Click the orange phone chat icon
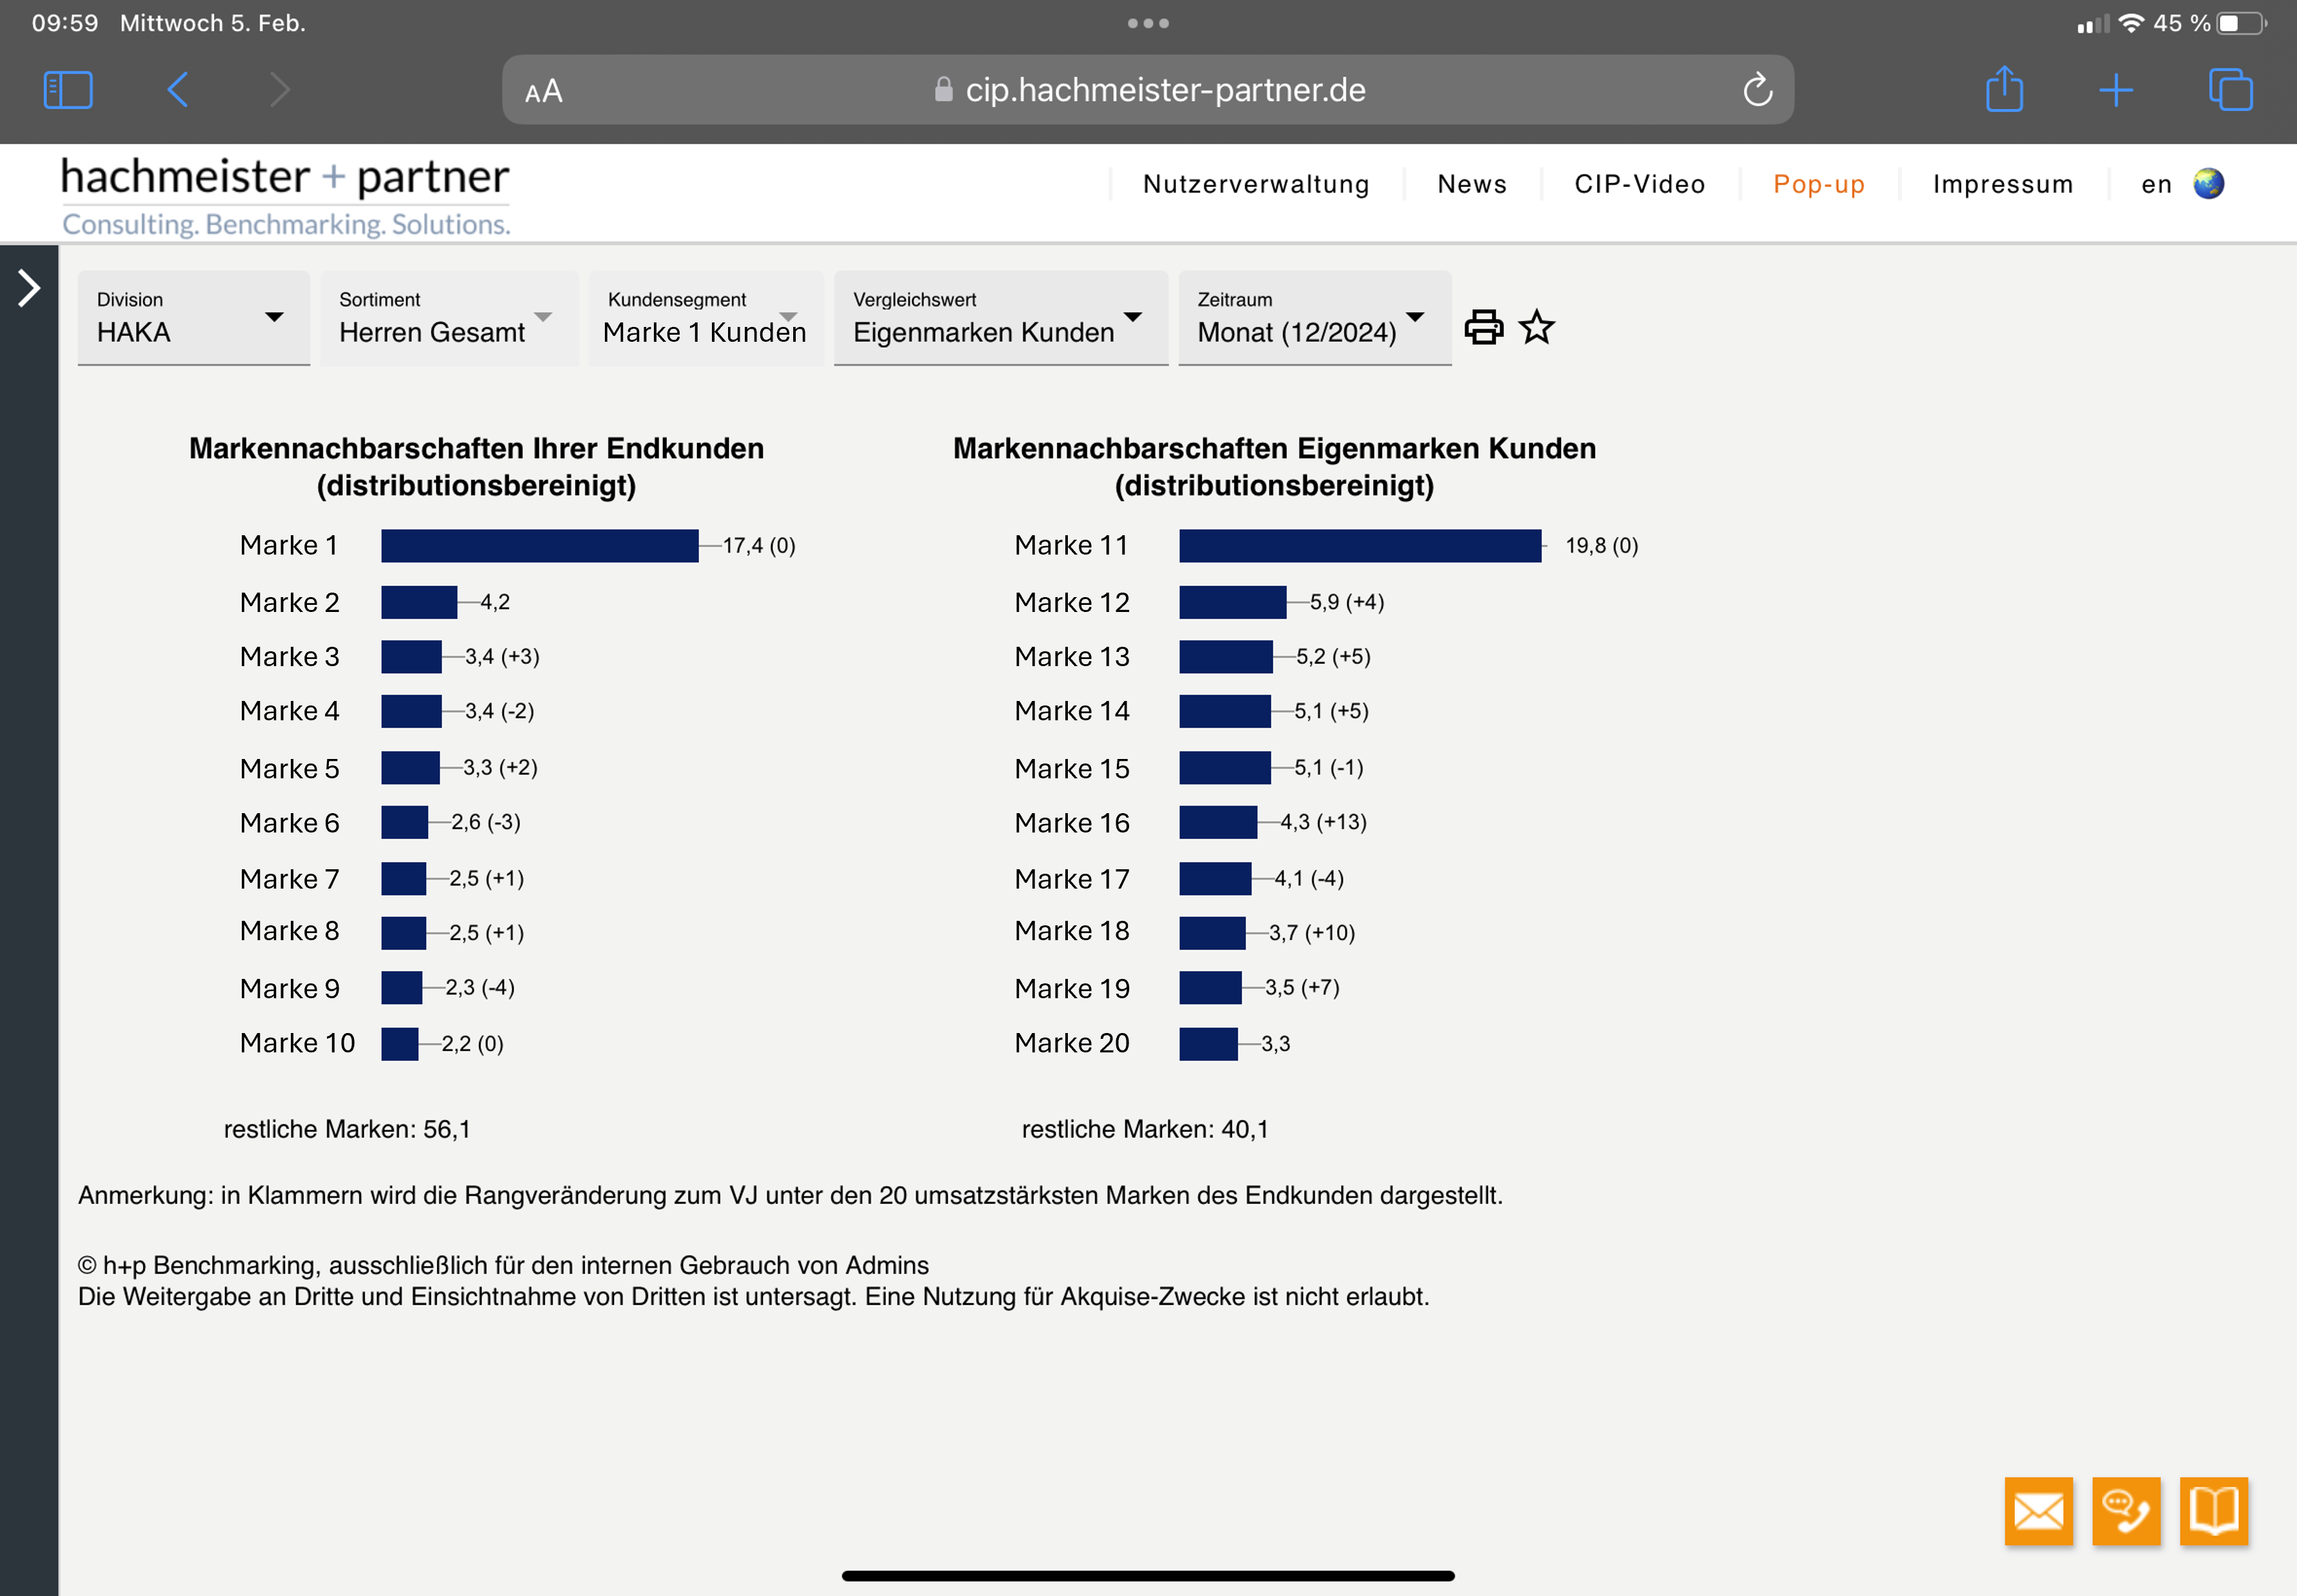 click(x=2126, y=1510)
